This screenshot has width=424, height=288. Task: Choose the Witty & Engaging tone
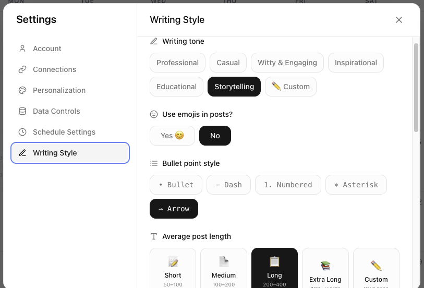click(x=287, y=63)
